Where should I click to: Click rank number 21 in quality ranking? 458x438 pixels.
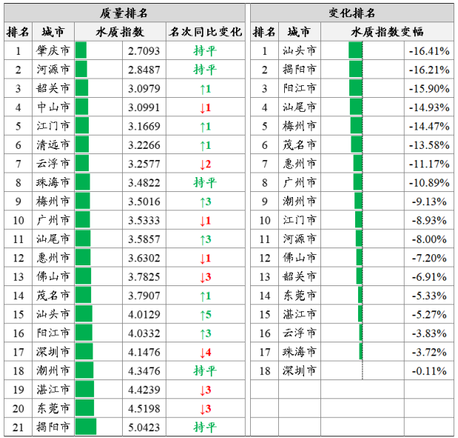tap(18, 426)
